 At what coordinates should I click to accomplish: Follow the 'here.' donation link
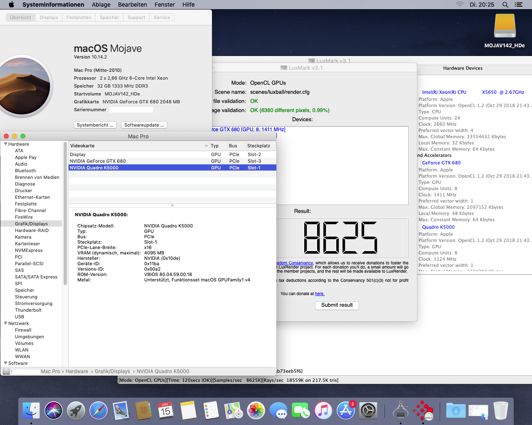320,294
